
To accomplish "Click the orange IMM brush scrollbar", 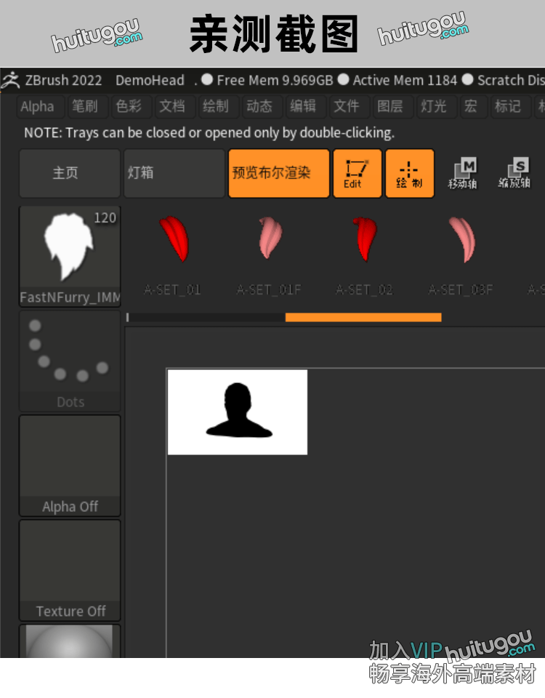I will pos(363,318).
